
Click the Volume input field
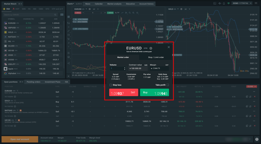pyautogui.click(x=117, y=68)
